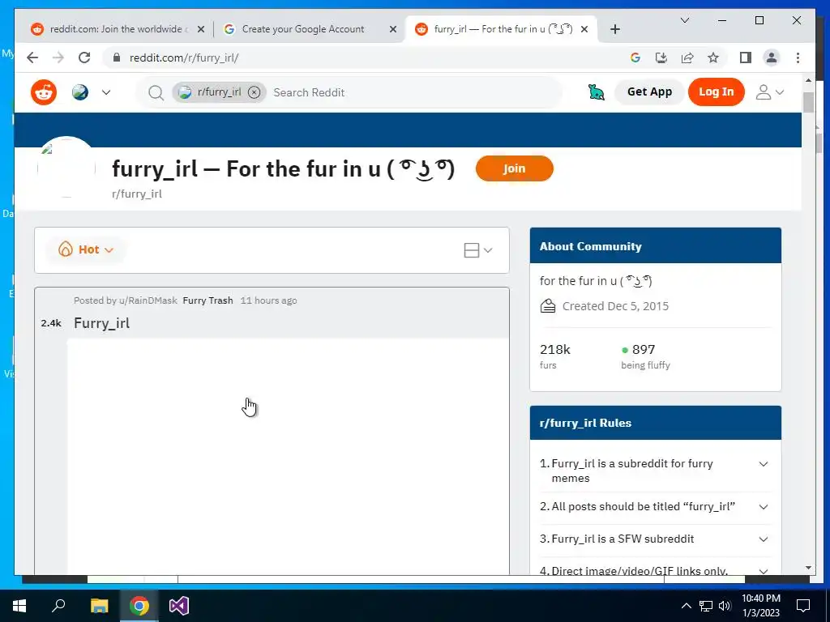Open the Furry_irl post title
The image size is (830, 622).
(x=101, y=323)
